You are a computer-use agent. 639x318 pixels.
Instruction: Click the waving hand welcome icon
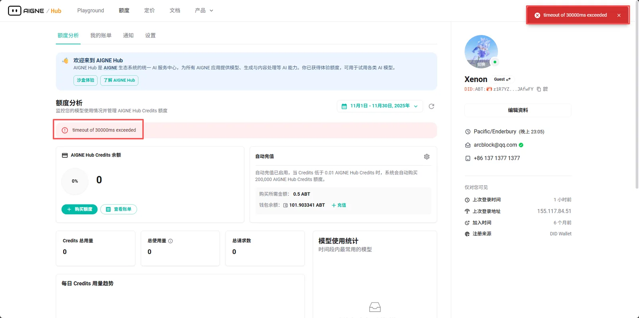[65, 61]
